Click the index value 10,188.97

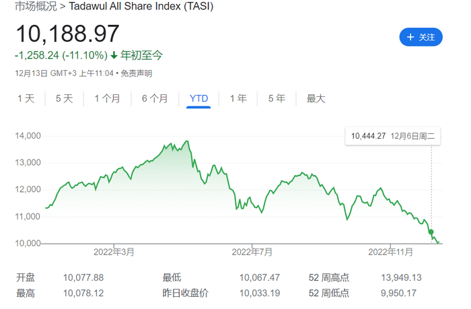pos(67,34)
